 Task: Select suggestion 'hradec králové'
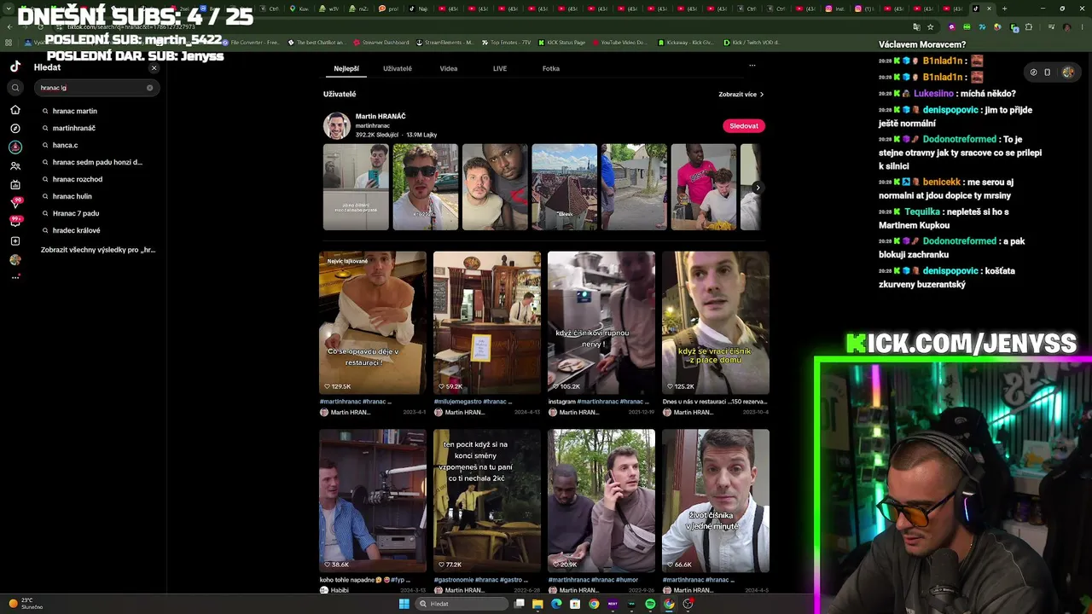[77, 230]
